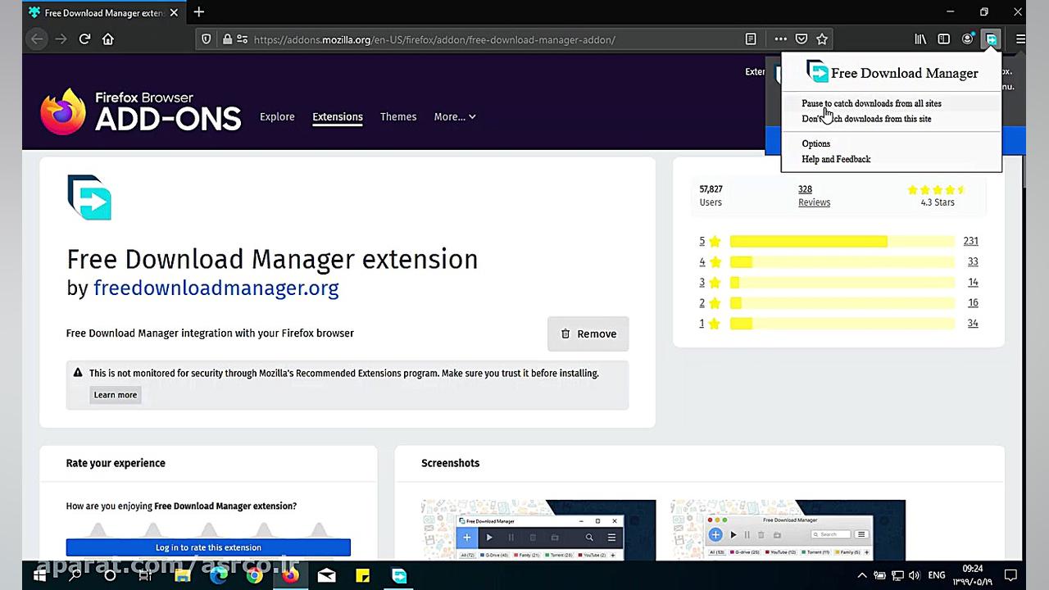Open the 231 five-star reviews link
This screenshot has height=590, width=1049.
click(x=971, y=241)
